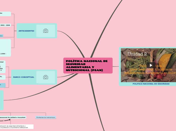
Task: Click the white situación de seguridad alimentaria note
Action: coord(16,126)
